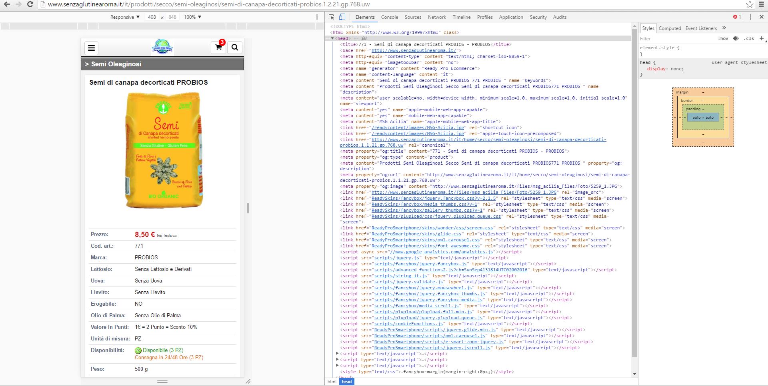Open the jquery.validate.js script link
The image size is (768, 386).
tap(408, 282)
